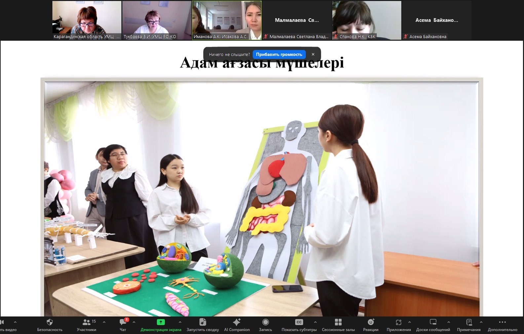The height and width of the screenshot is (334, 524).
Task: Open the Участники participants panel
Action: 87,322
